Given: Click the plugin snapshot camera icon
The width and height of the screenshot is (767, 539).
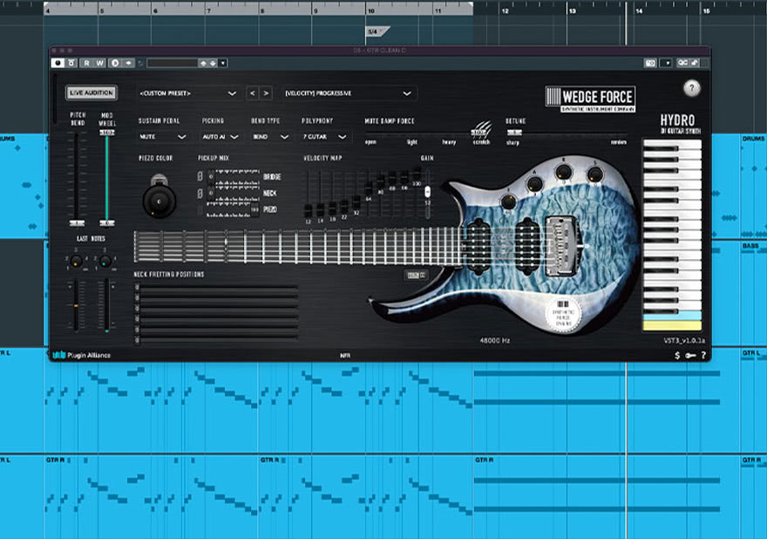Looking at the screenshot, I should [x=650, y=63].
